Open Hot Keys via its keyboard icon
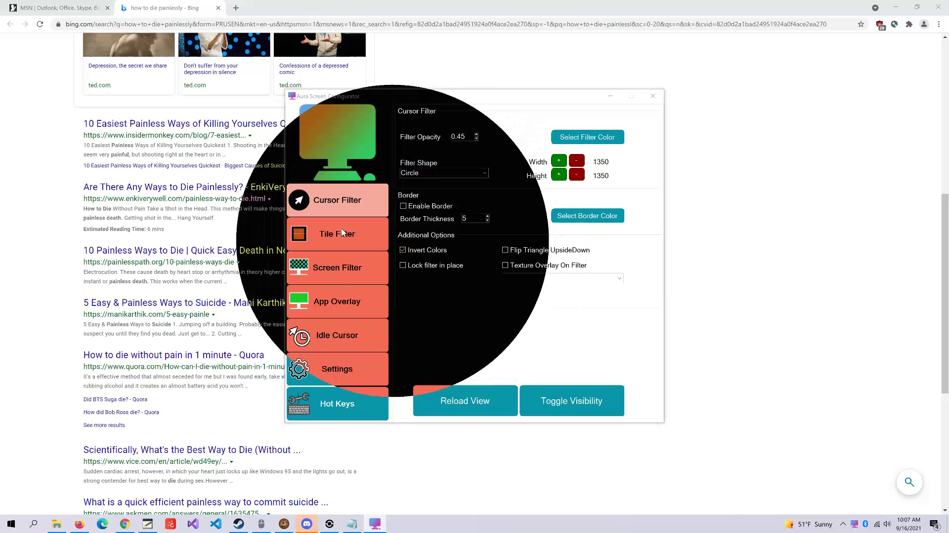949x533 pixels. (x=299, y=404)
